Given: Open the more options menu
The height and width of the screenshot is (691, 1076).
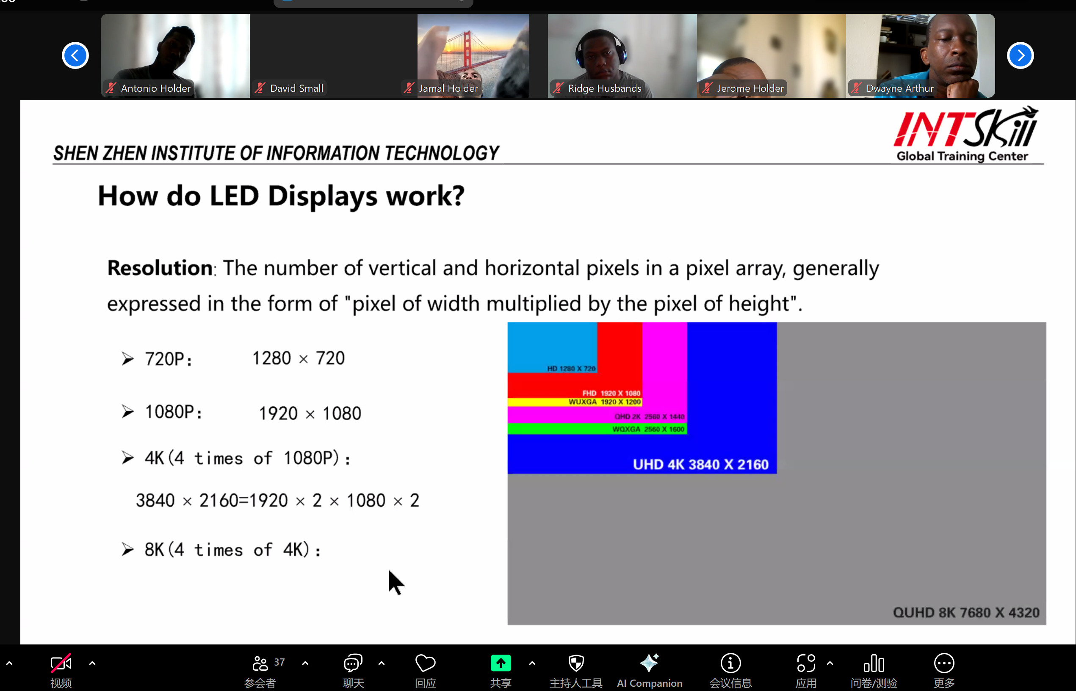Looking at the screenshot, I should 943,663.
